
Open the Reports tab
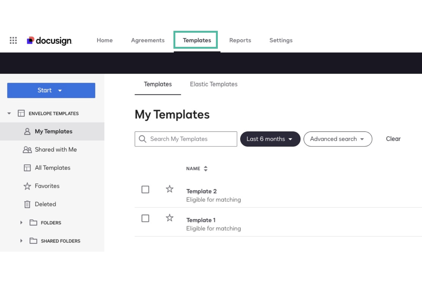pos(240,40)
